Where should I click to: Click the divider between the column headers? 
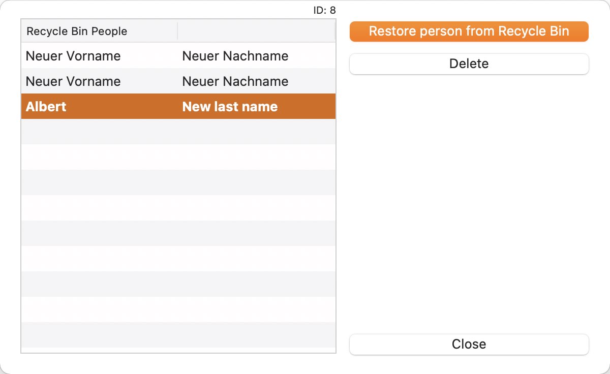coord(177,32)
